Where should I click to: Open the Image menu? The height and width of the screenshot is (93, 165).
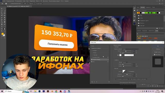[19, 1]
